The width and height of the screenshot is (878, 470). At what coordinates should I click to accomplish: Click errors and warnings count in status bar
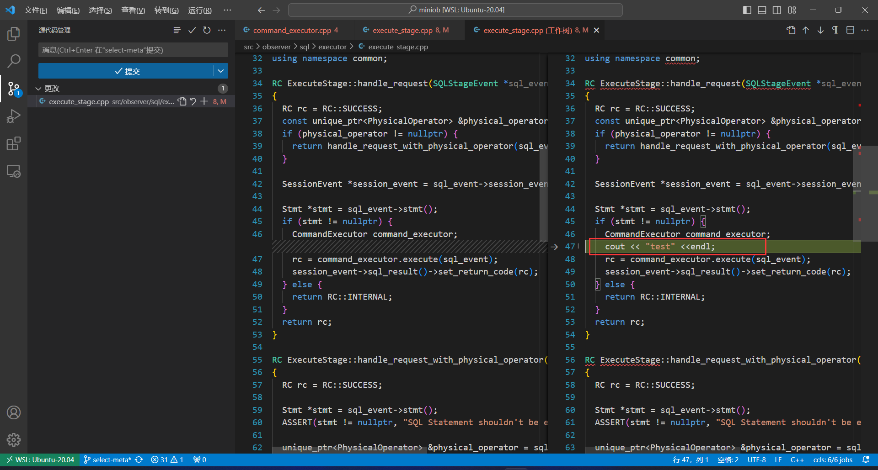click(167, 459)
